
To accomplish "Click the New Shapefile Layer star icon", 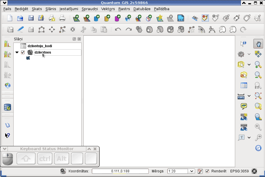I will 160,18.
